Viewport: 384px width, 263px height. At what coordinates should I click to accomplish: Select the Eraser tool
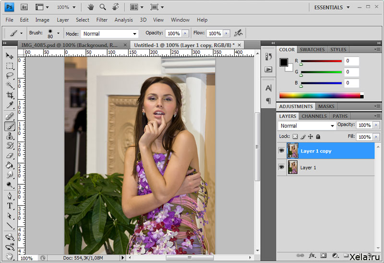pos(10,155)
